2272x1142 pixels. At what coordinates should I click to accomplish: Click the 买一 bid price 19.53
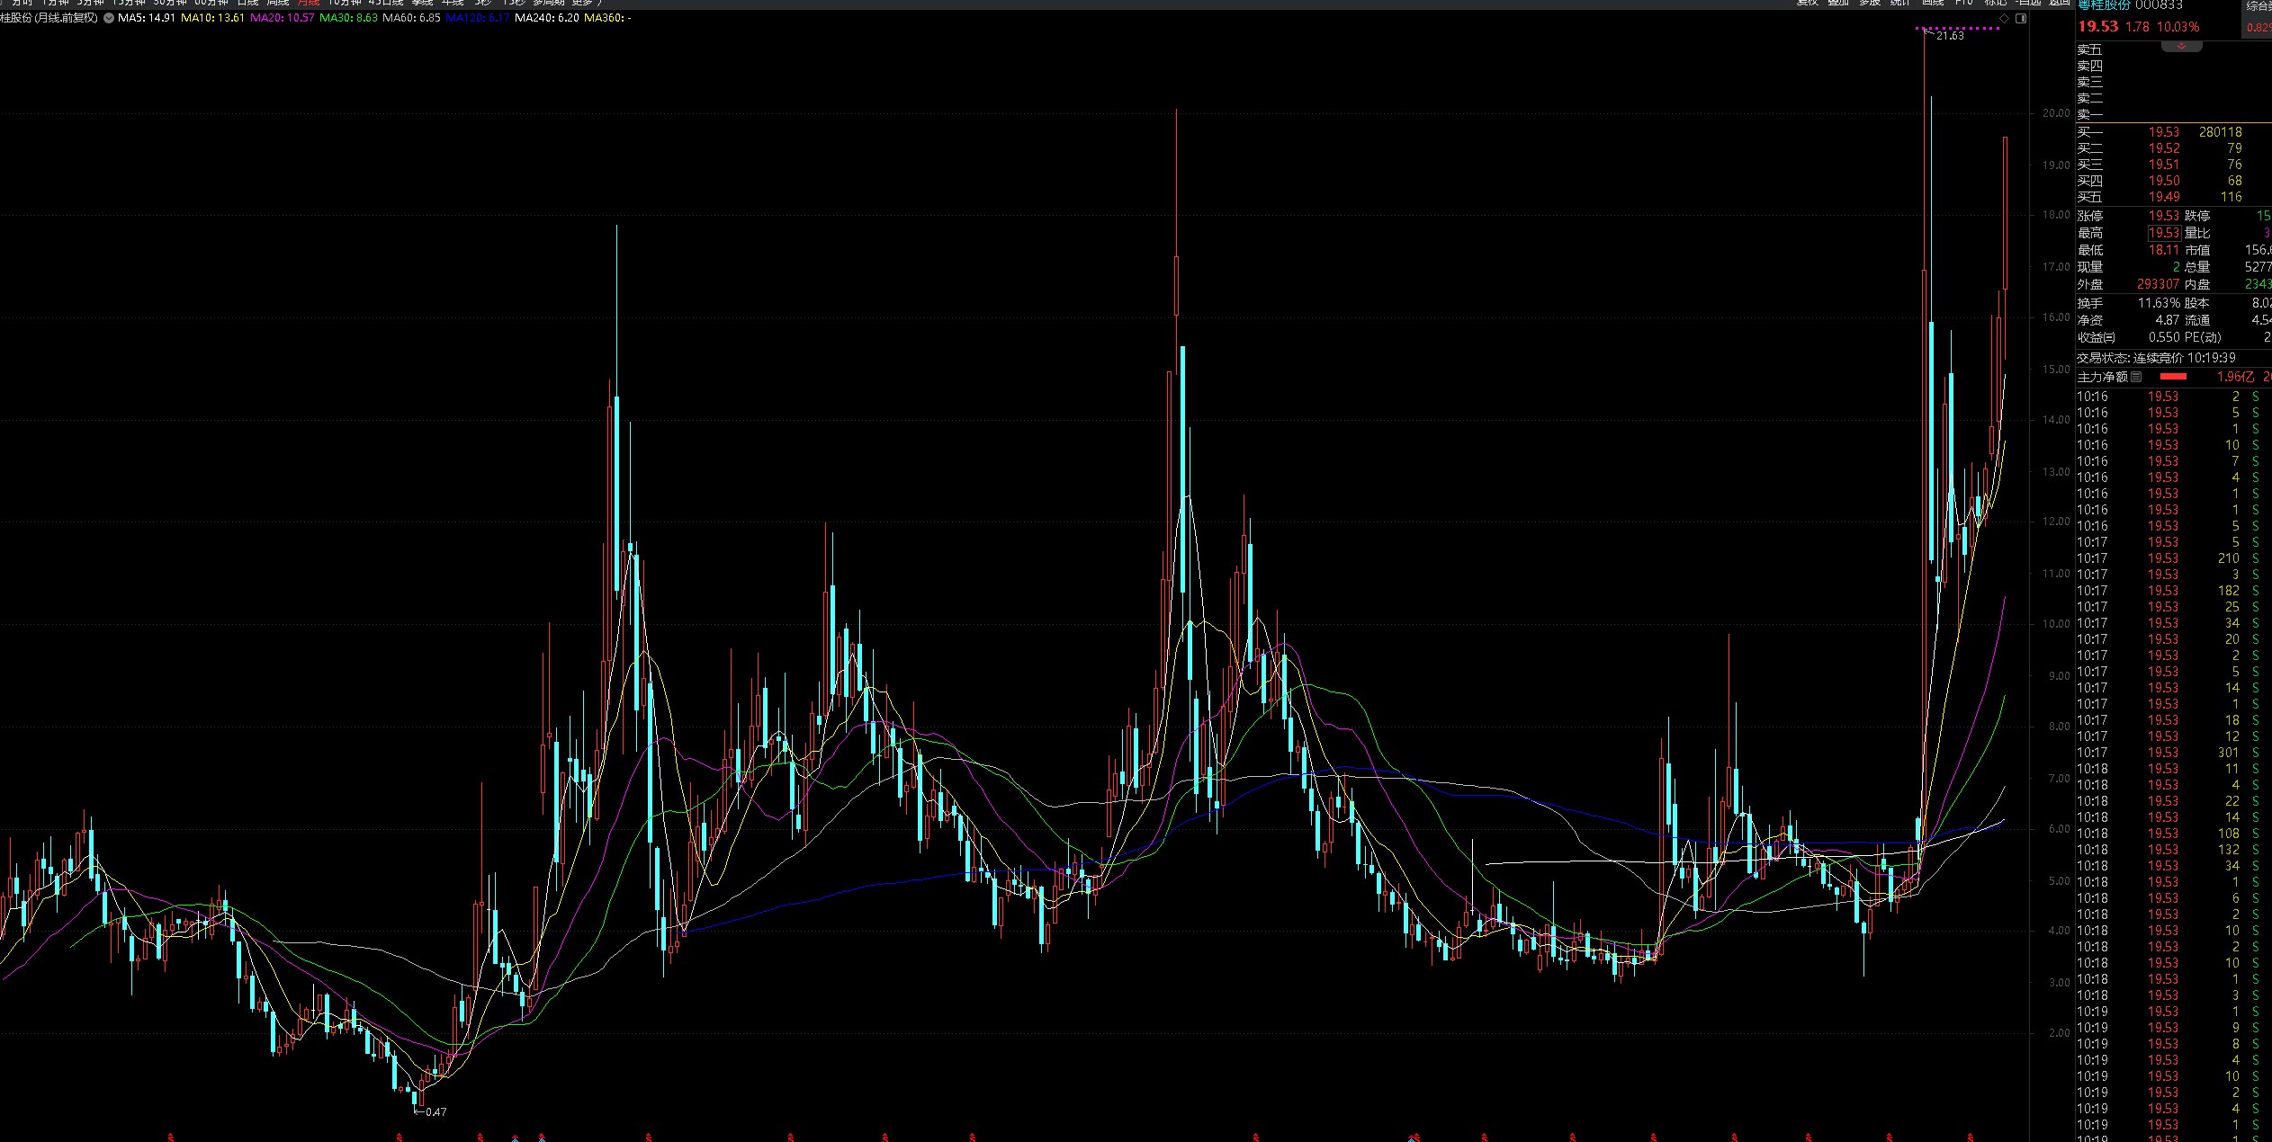click(x=2163, y=132)
